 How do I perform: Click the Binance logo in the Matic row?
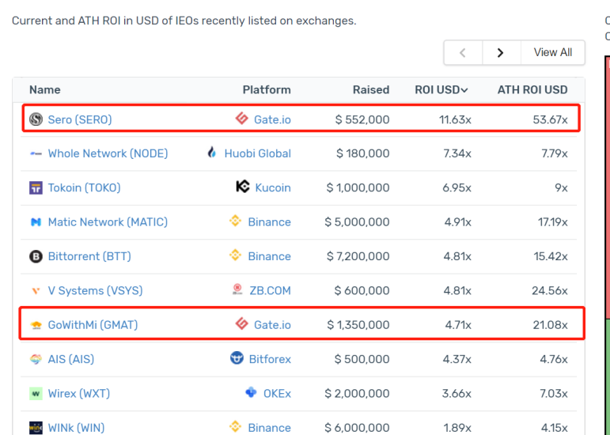(235, 221)
